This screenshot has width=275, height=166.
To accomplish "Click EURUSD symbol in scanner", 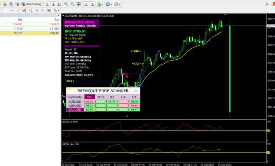I will (x=75, y=101).
